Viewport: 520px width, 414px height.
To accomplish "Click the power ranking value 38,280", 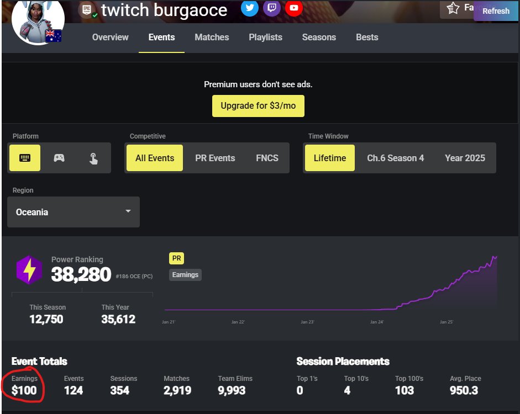I will [81, 274].
